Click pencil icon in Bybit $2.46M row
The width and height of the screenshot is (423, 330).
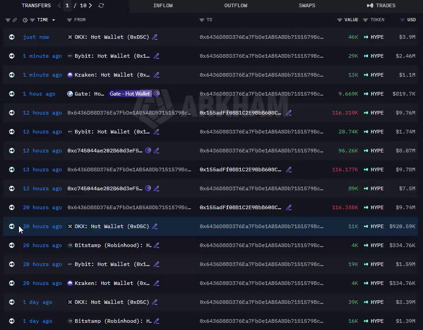(156, 56)
